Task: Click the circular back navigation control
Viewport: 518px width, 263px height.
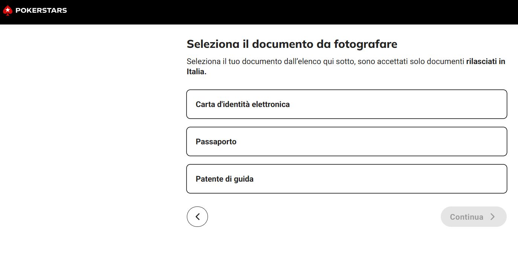Action: coord(197,216)
